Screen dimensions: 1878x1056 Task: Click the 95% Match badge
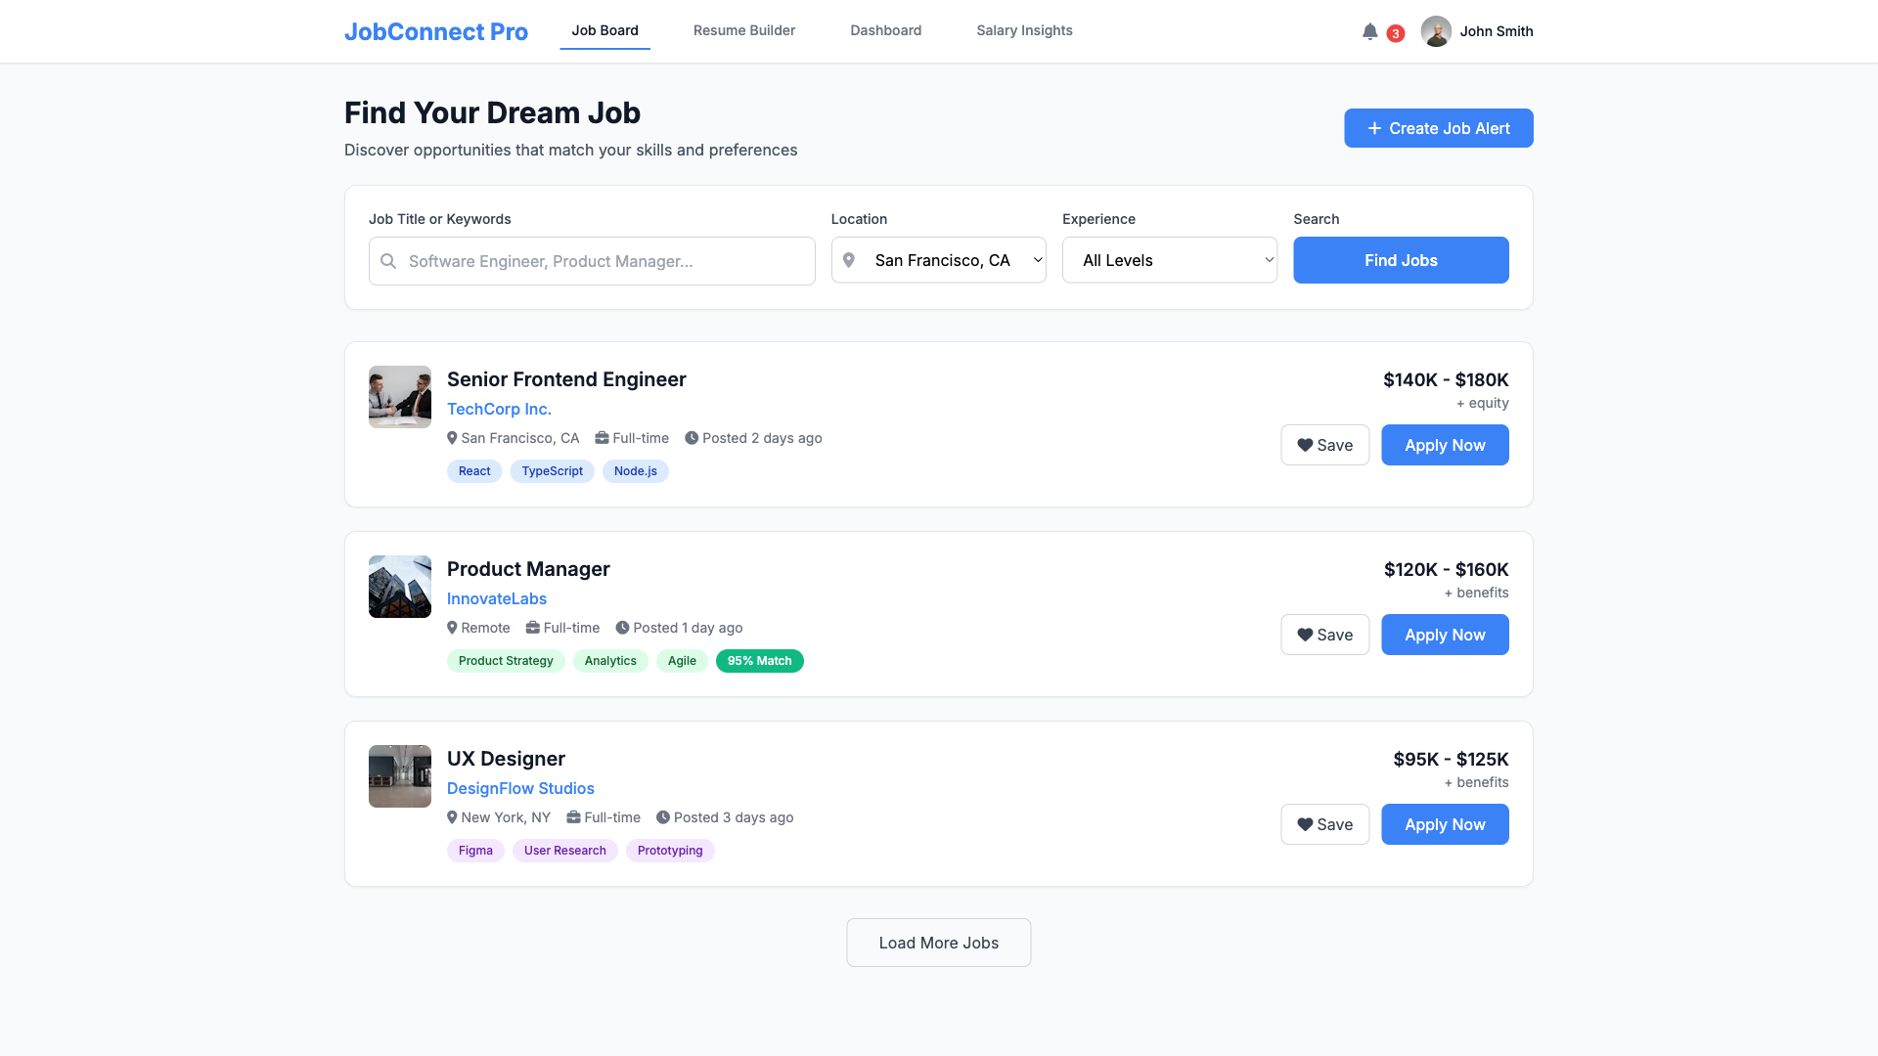759,661
